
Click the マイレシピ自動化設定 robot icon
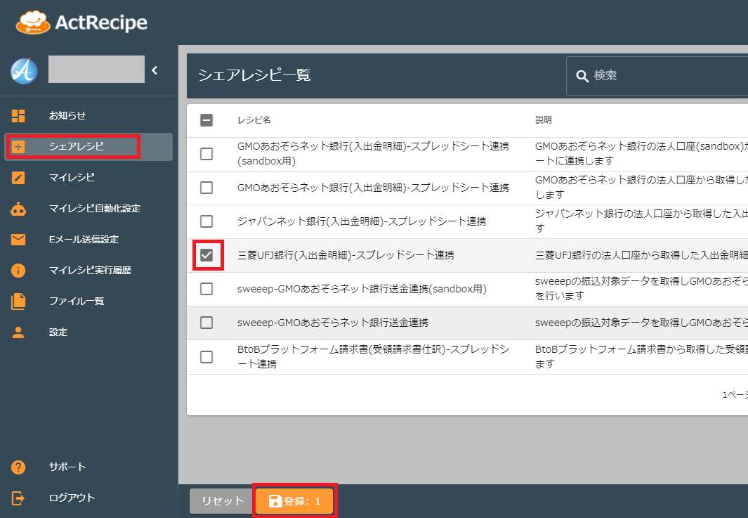[x=18, y=209]
